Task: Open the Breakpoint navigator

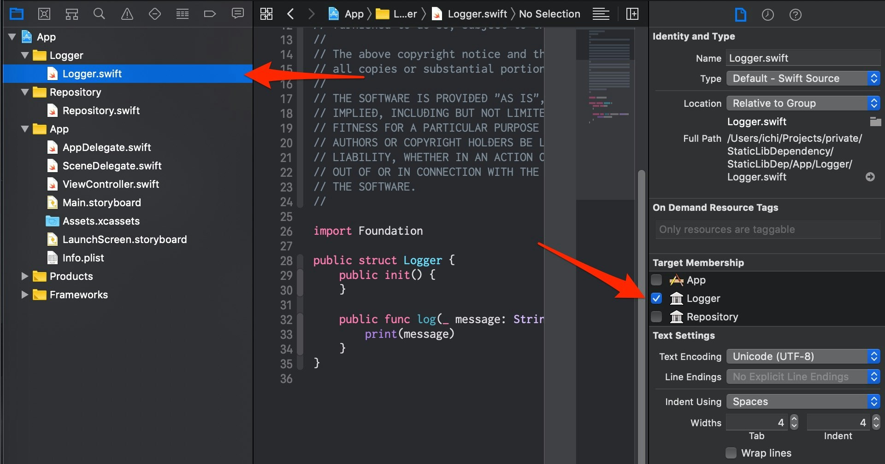Action: [210, 14]
